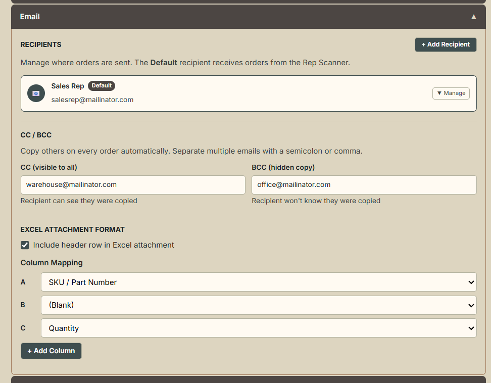Click the Add Column button
The height and width of the screenshot is (383, 491).
51,351
